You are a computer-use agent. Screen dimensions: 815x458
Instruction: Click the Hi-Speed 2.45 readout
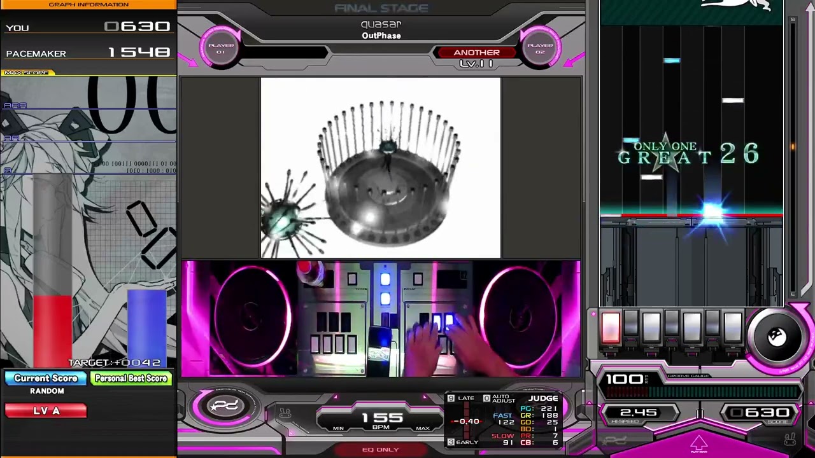coord(638,413)
